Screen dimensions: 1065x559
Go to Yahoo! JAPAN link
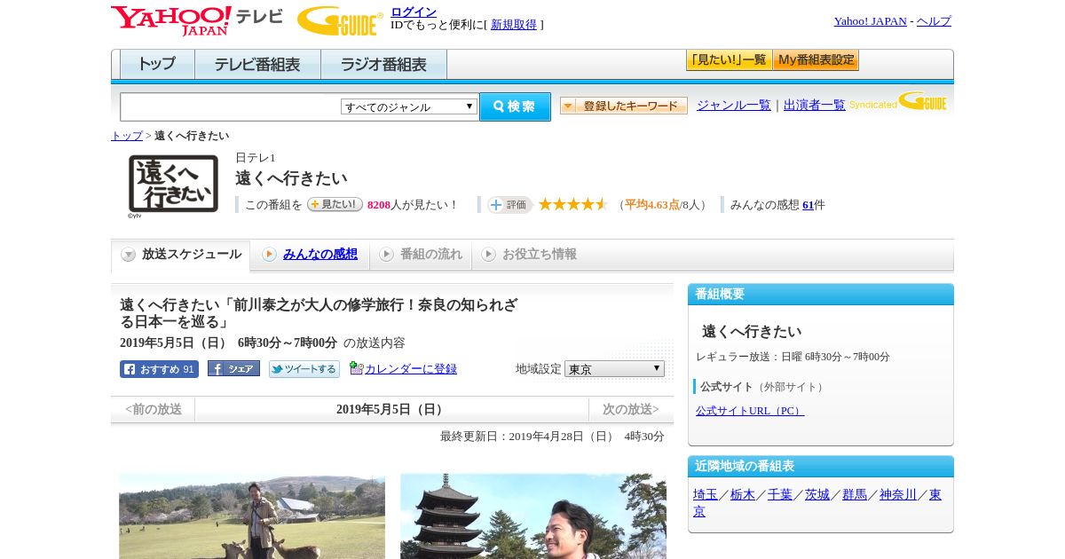pos(870,21)
